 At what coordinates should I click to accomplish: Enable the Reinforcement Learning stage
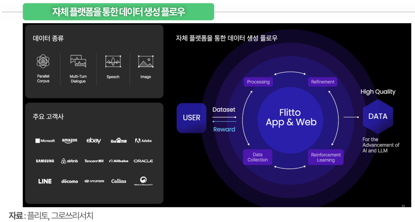click(x=326, y=157)
